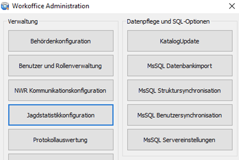Open Protokollauswertung
239x160 pixels.
61,140
